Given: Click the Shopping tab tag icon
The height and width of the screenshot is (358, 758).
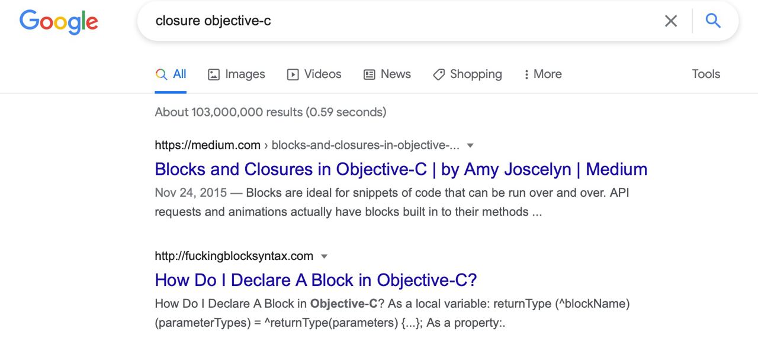Looking at the screenshot, I should (x=439, y=74).
